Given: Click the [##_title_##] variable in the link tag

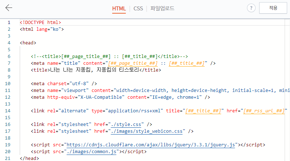Looking at the screenshot, I should point(203,111).
